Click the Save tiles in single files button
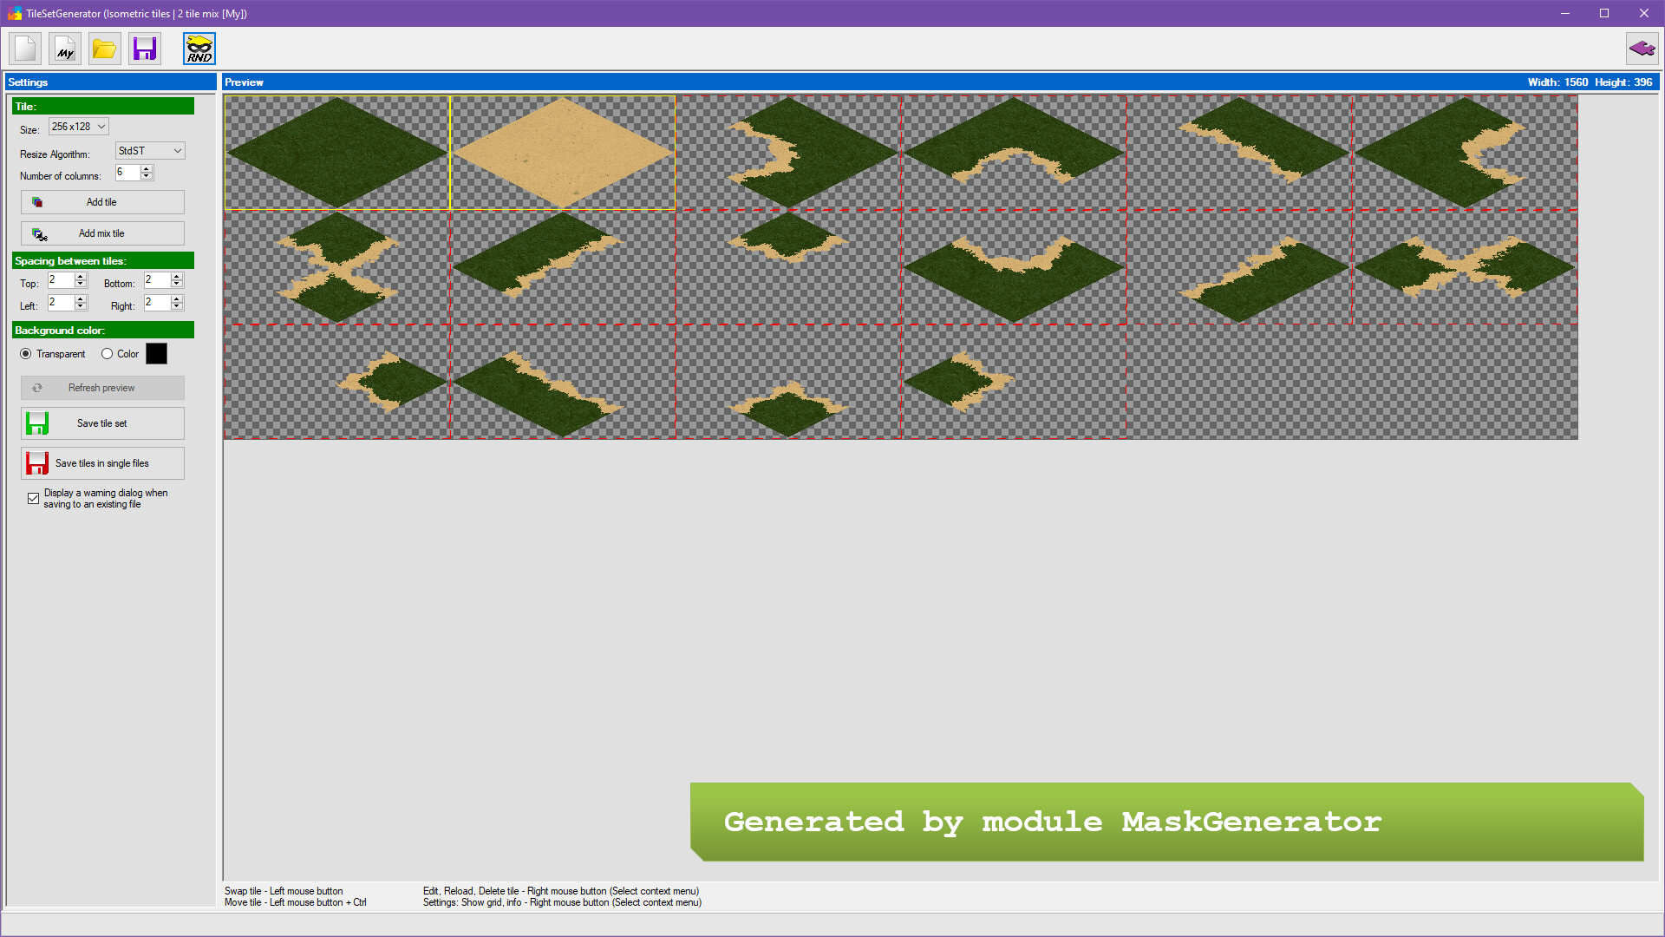 [x=102, y=462]
